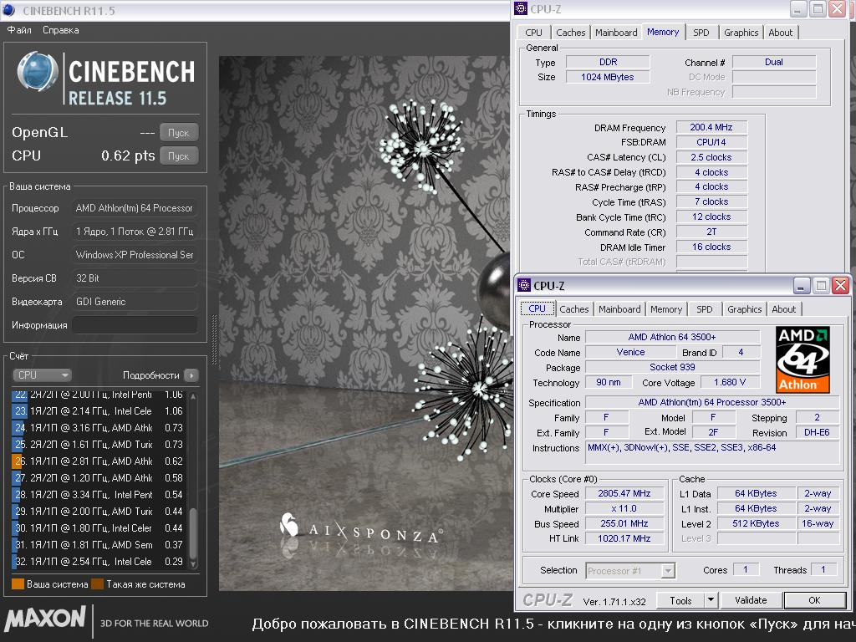The width and height of the screenshot is (856, 642).
Task: Click OK button in CPU-Z
Action: [814, 600]
